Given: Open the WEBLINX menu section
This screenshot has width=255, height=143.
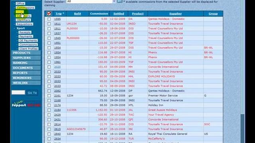Looking at the screenshot, I should [26, 83].
